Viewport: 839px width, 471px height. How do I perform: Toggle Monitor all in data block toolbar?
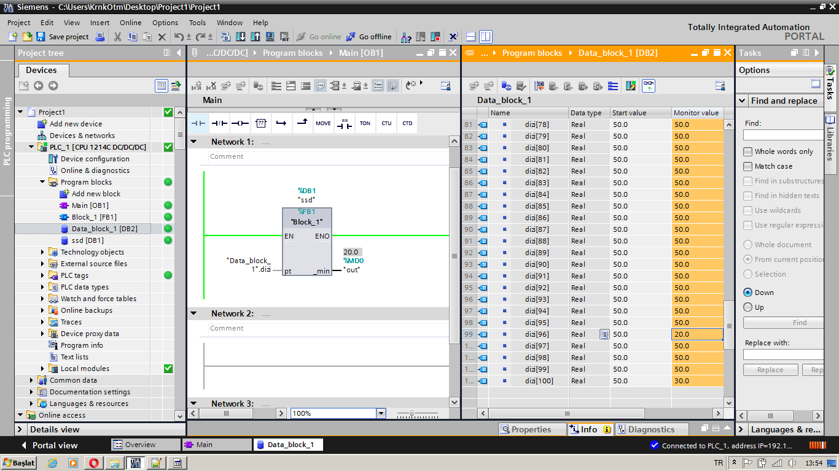[x=649, y=86]
